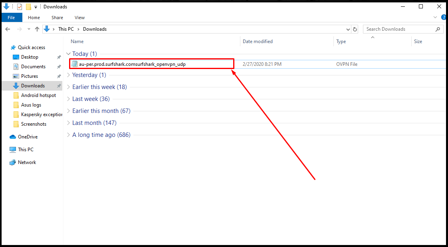Expand the ribbon with the chevron
Image resolution: width=448 pixels, height=247 pixels.
point(436,18)
